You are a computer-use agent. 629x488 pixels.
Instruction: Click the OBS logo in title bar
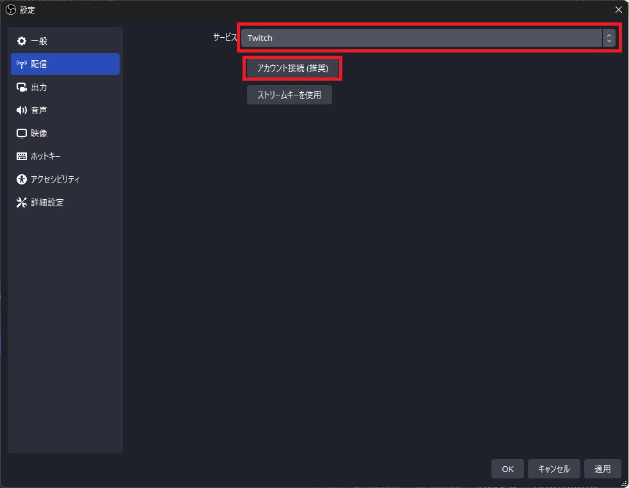pyautogui.click(x=10, y=10)
